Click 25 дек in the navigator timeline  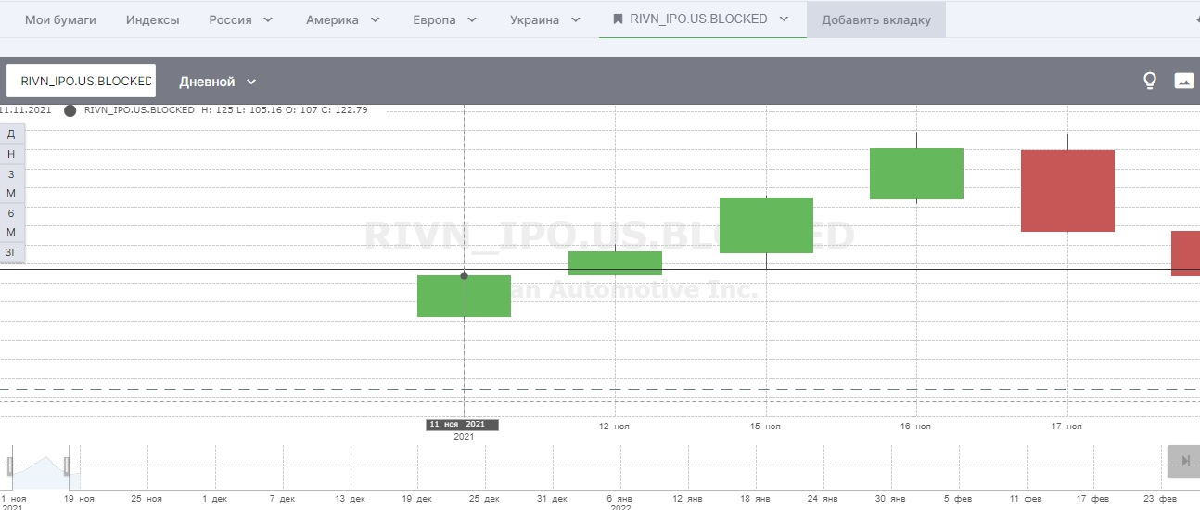point(486,498)
